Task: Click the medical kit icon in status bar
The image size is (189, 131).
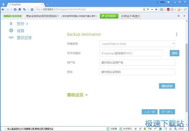Action: pyautogui.click(x=136, y=129)
